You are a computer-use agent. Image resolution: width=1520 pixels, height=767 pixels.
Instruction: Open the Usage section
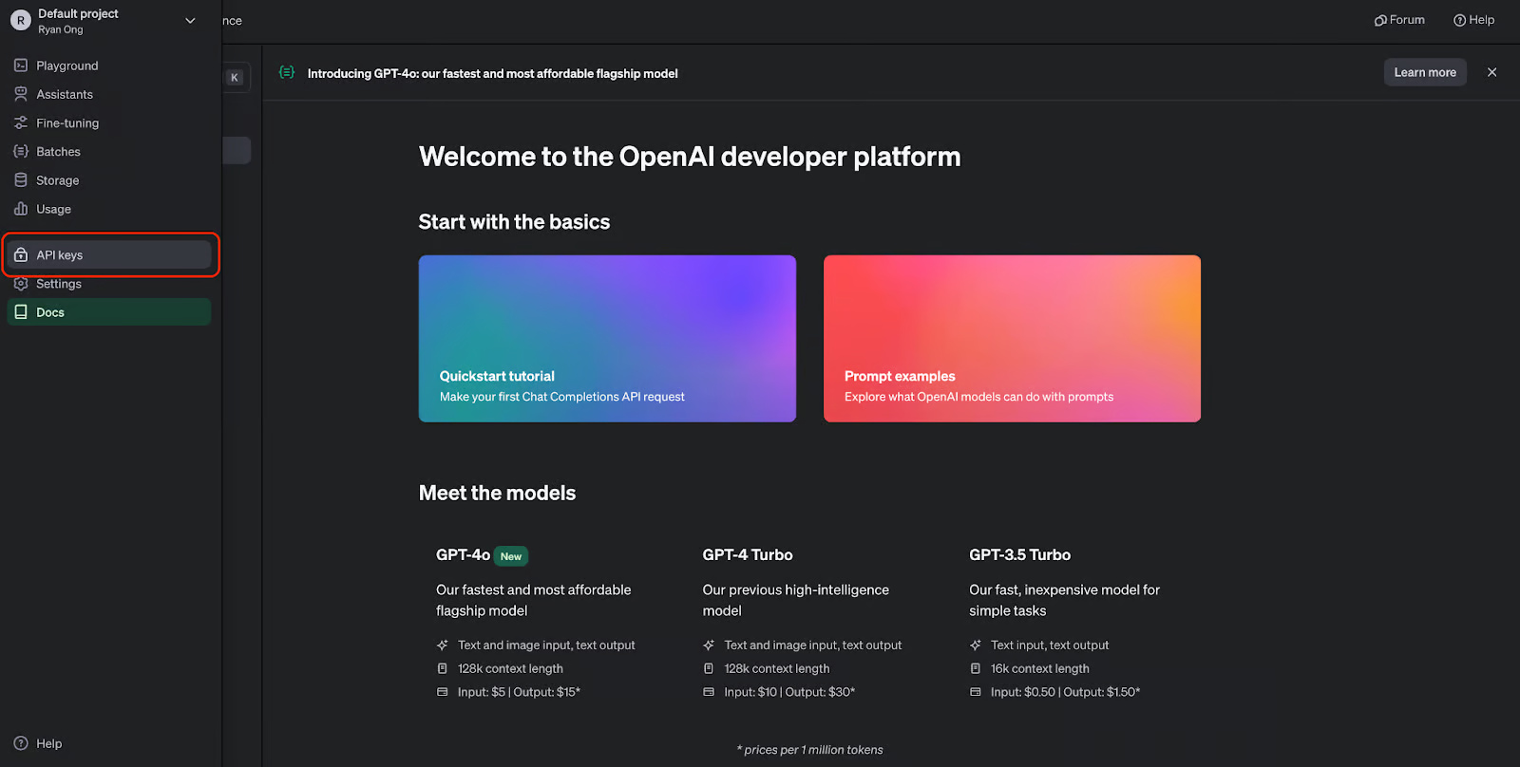[109, 209]
